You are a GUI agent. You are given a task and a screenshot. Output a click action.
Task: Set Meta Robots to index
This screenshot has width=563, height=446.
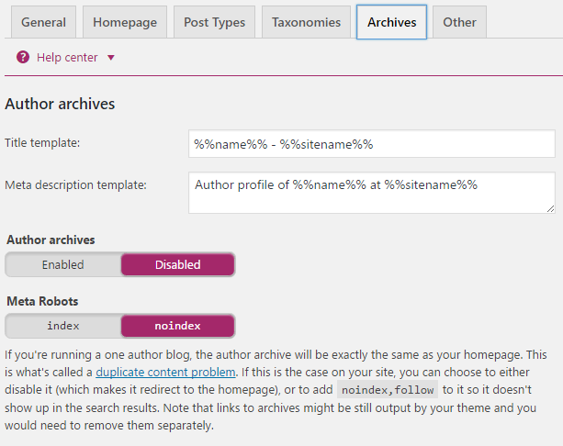click(x=62, y=326)
